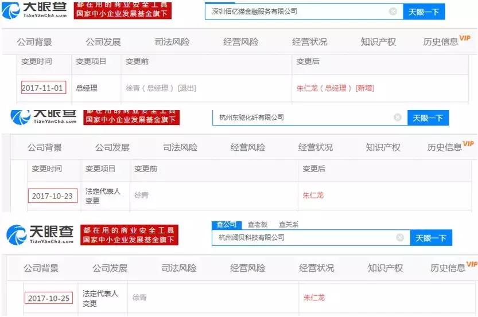Click the red 国家中小企业发展基金旗下 banner beside 杭州阔贝科技 search

coord(129,235)
